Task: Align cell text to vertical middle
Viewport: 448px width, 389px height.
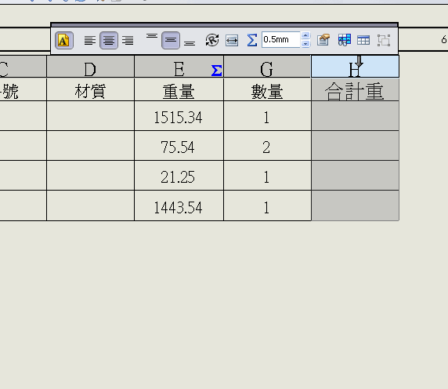Action: (x=171, y=40)
